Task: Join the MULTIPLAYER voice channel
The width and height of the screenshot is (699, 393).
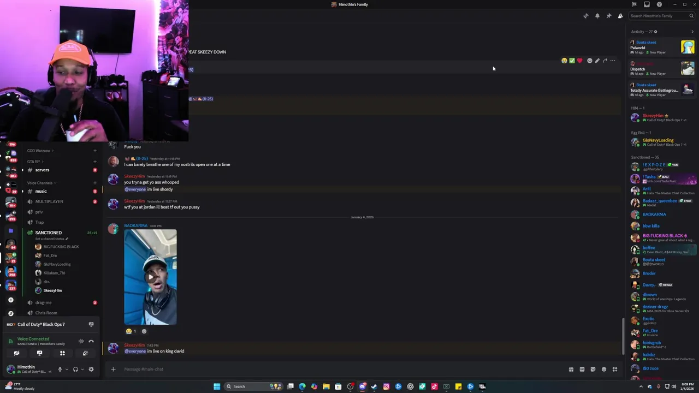Action: pos(61,201)
